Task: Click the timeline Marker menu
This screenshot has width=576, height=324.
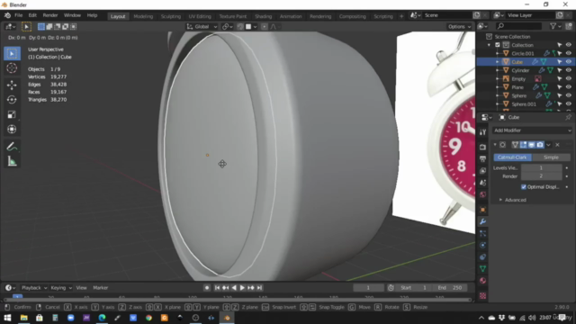Action: [x=100, y=288]
